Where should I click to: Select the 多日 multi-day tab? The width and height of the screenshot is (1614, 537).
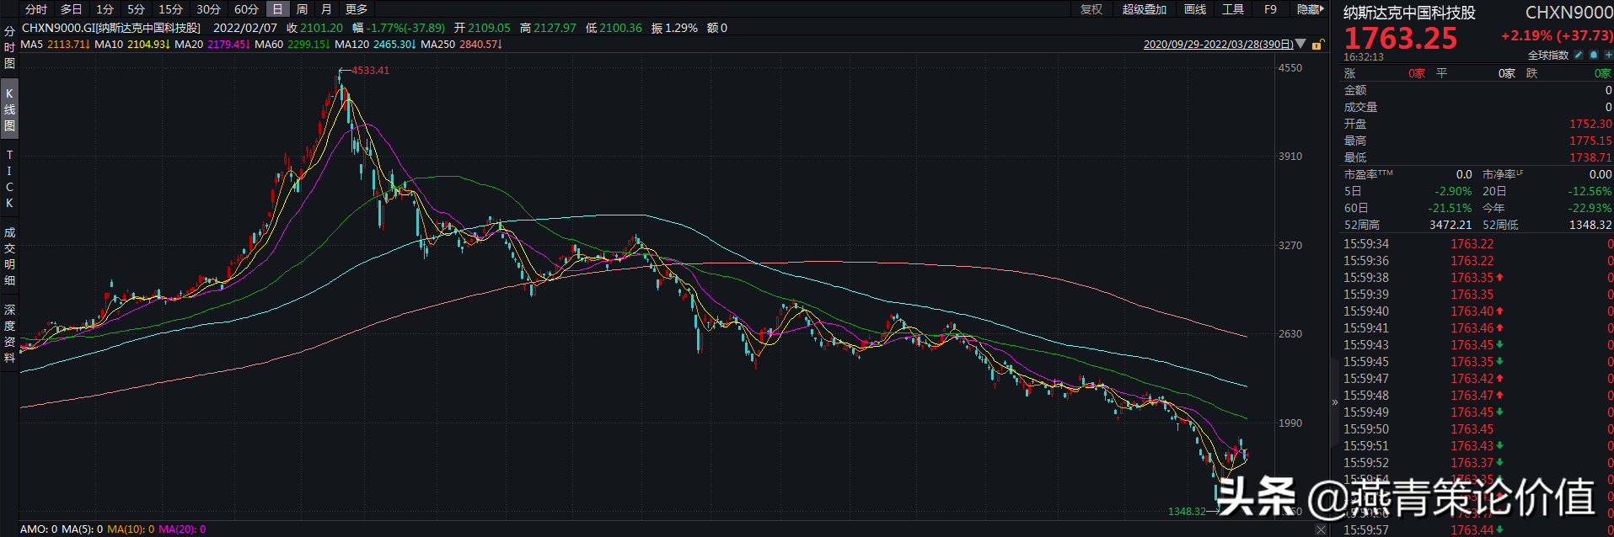72,9
